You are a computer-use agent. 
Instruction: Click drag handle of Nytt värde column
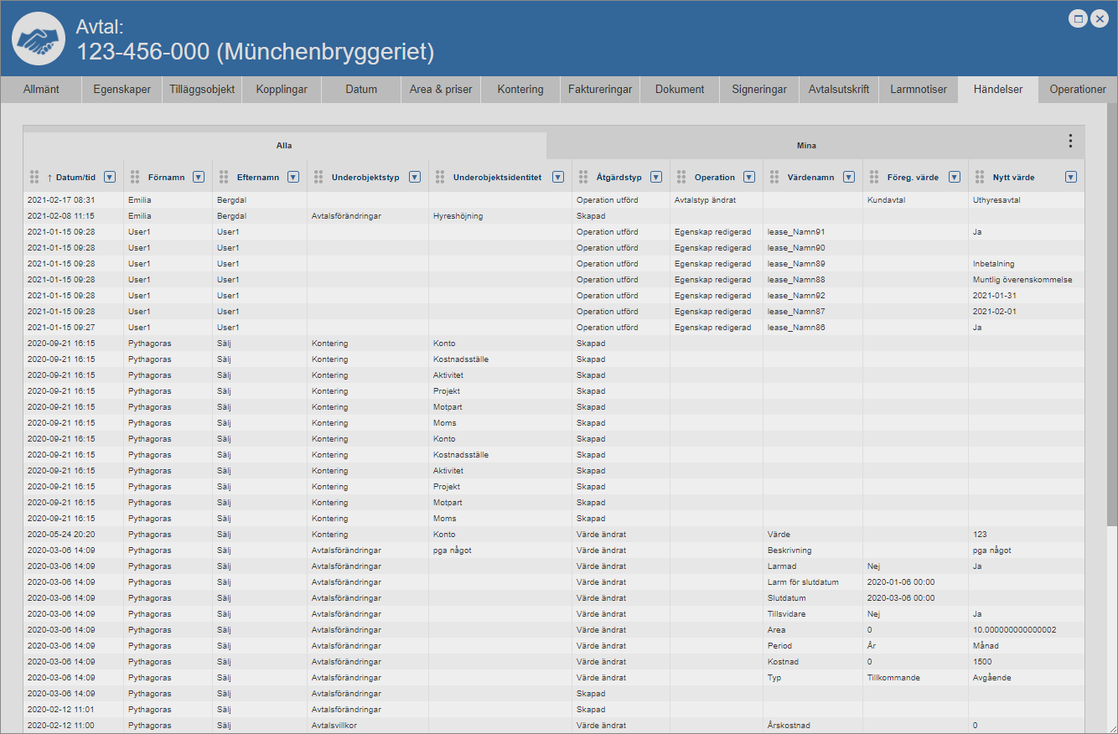click(980, 177)
